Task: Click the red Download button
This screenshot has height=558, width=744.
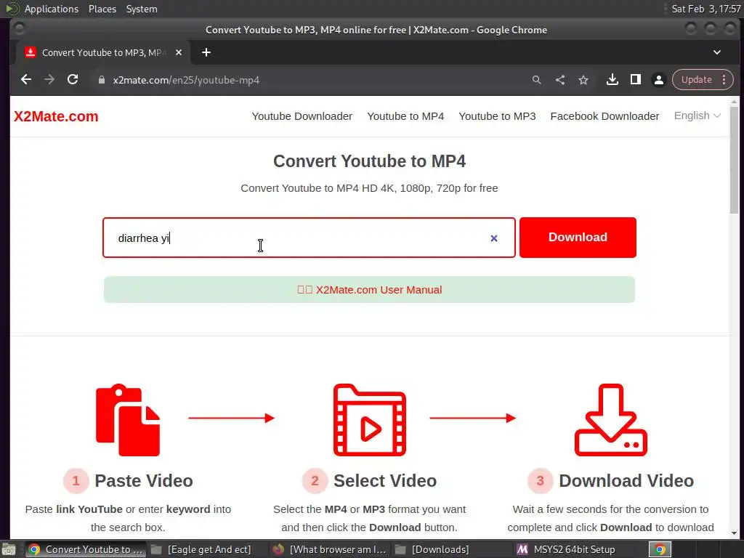Action: [578, 238]
